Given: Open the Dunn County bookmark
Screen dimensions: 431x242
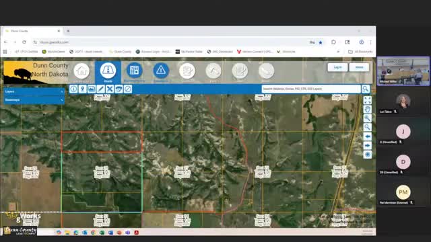Looking at the screenshot, I should click(120, 52).
